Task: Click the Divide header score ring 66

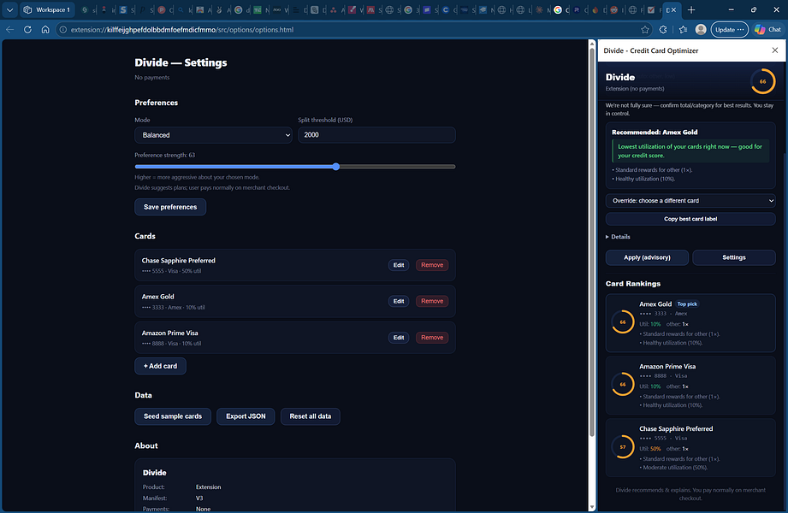Action: [762, 81]
